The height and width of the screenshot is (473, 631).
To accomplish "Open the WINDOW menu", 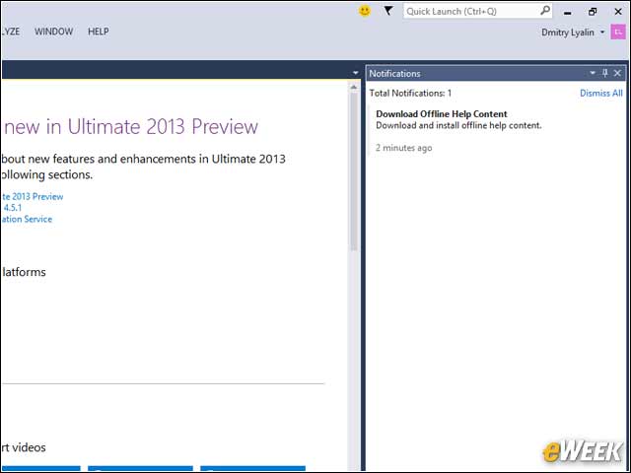I will coord(53,32).
